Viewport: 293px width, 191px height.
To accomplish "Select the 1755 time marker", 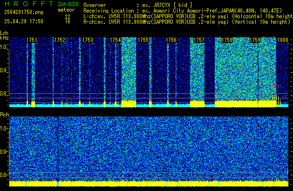I will [143, 40].
